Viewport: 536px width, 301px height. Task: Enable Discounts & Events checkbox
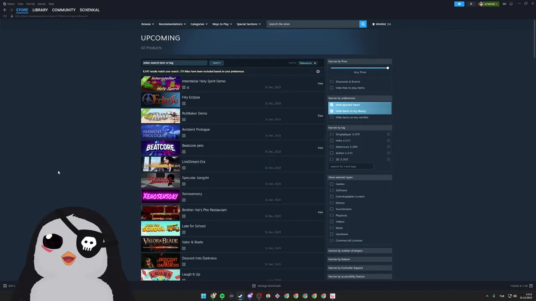332,82
